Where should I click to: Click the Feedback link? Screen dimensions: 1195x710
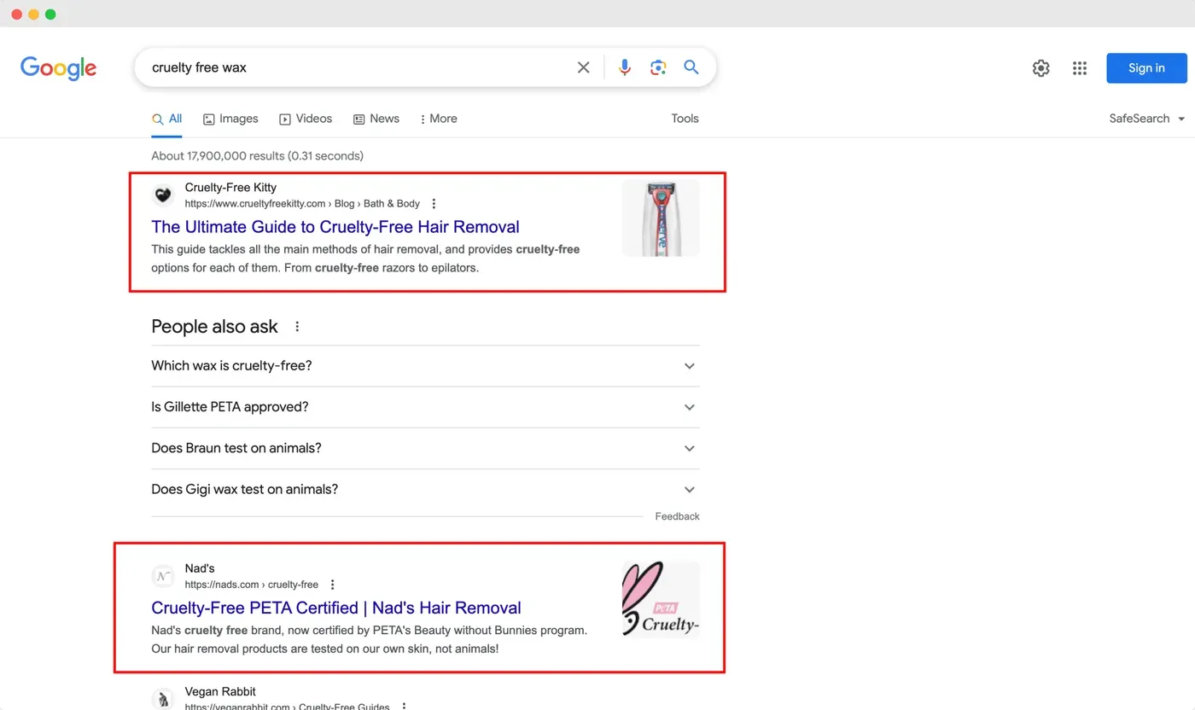coord(677,516)
